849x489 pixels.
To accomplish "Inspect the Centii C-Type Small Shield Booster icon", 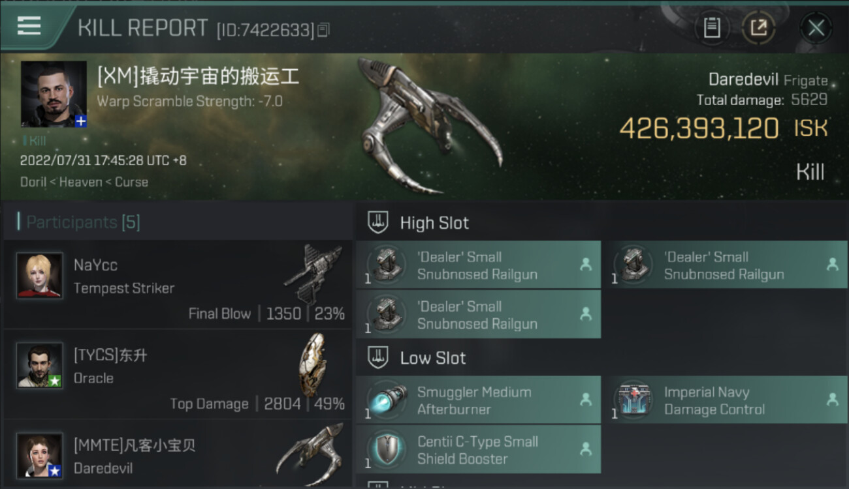I will [x=387, y=449].
